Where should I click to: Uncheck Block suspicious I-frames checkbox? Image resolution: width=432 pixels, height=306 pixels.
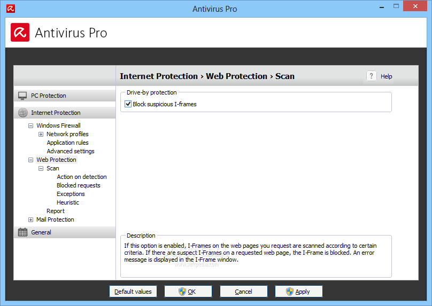point(128,104)
